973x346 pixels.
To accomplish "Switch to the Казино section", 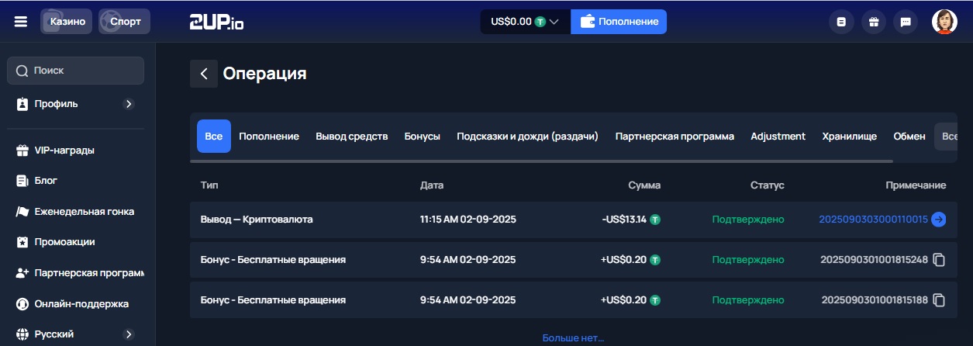I will (x=67, y=22).
